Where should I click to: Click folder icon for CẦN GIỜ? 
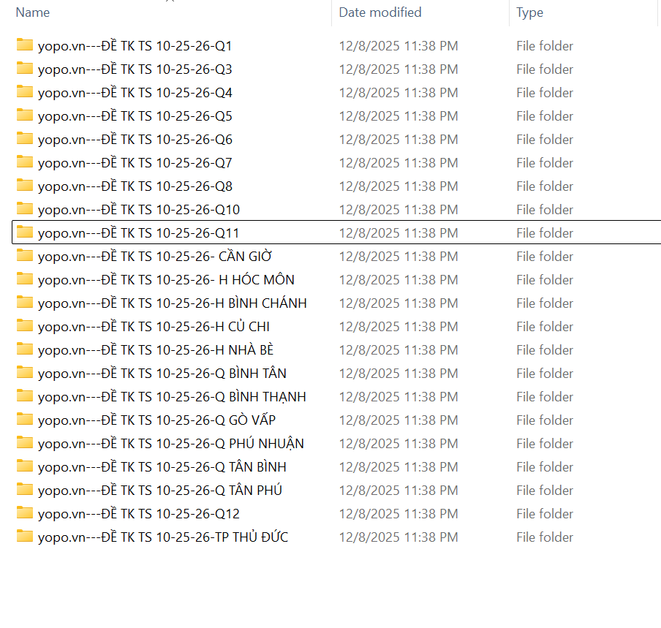click(25, 256)
